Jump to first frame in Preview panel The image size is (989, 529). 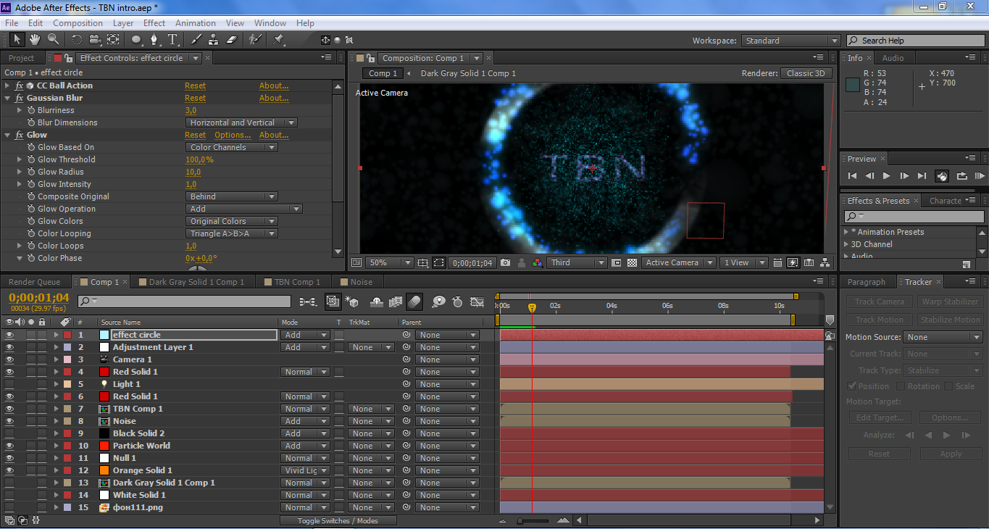point(852,175)
